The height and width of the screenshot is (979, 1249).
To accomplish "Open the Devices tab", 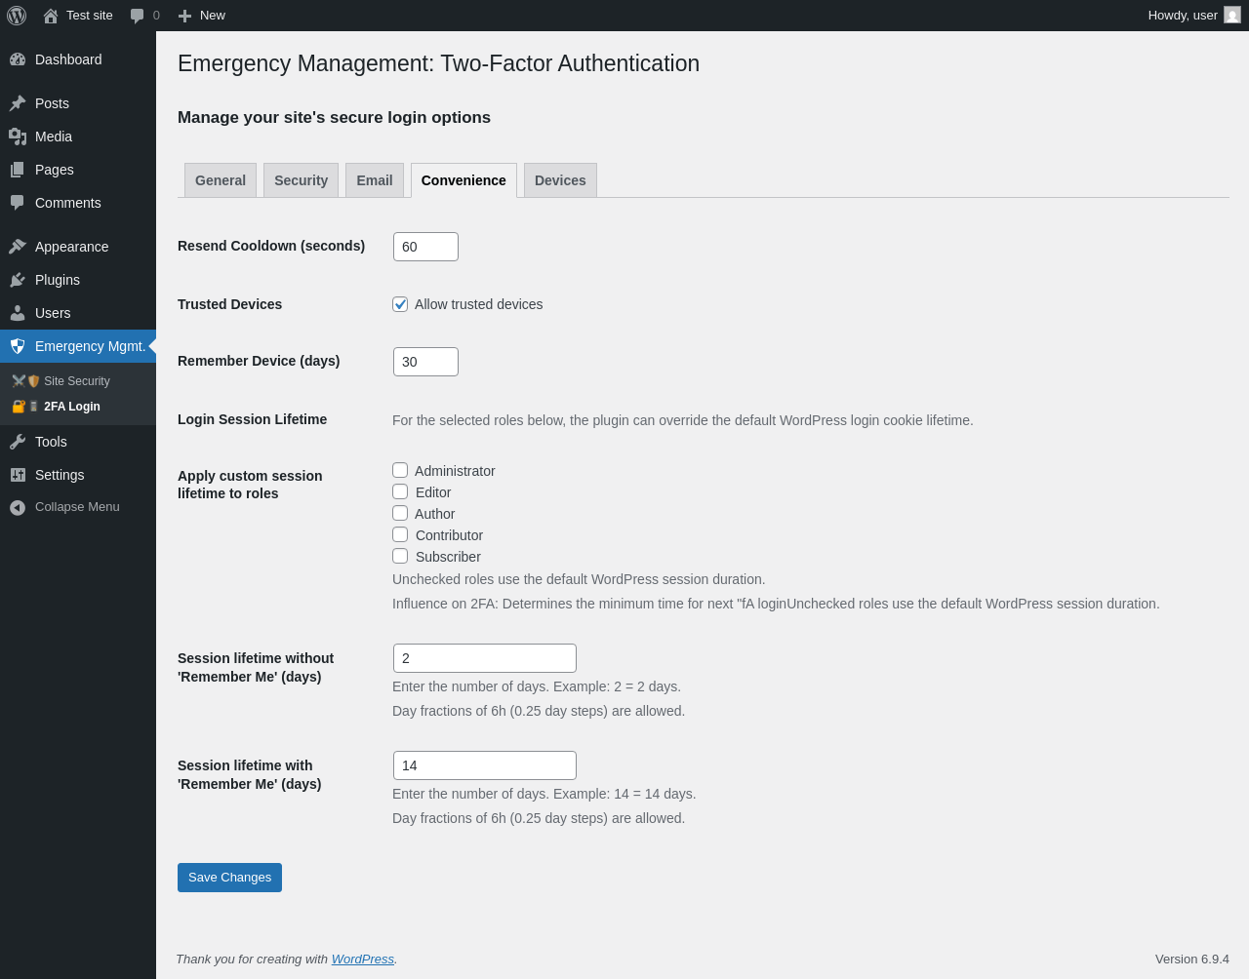I will pos(560,180).
